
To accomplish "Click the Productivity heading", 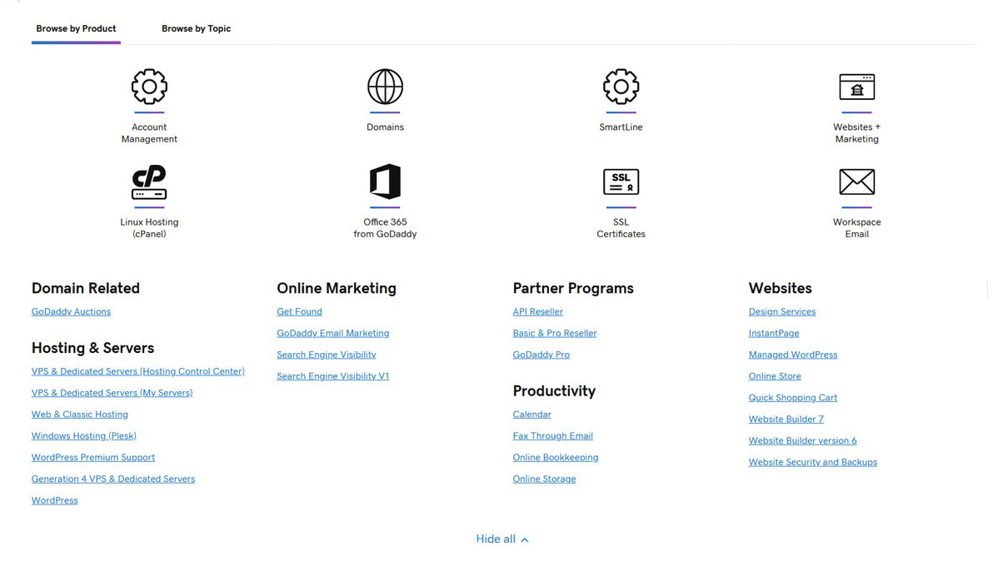I will coord(554,391).
